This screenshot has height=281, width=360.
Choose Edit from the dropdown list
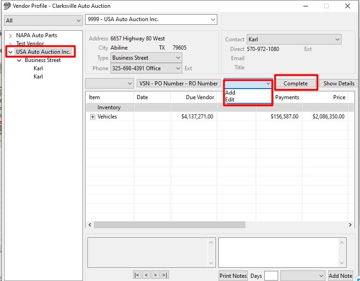click(230, 100)
